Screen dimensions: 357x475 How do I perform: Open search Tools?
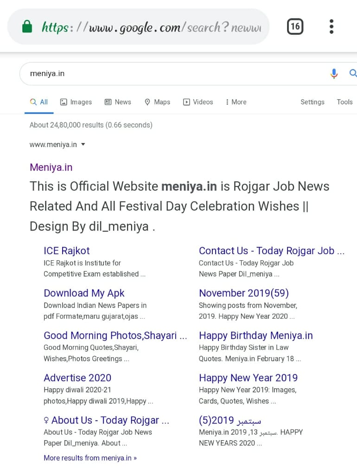344,102
